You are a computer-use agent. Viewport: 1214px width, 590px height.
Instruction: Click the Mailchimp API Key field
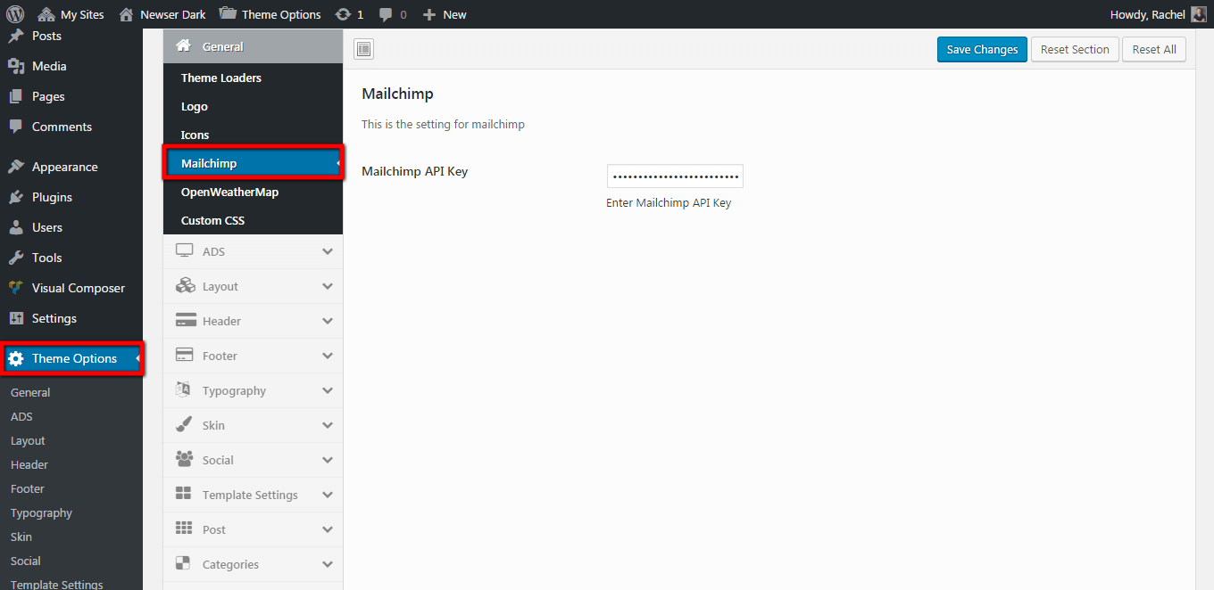(x=675, y=176)
